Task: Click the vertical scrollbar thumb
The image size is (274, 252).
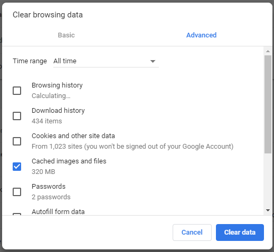Action: (268, 104)
